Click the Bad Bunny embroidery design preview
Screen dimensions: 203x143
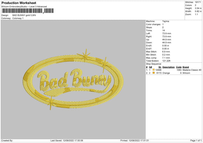click(73, 80)
